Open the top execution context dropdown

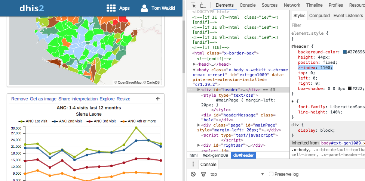tap(237, 174)
